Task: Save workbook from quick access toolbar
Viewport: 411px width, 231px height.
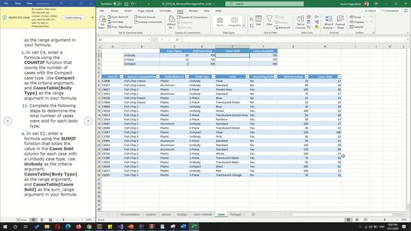Action: point(127,4)
